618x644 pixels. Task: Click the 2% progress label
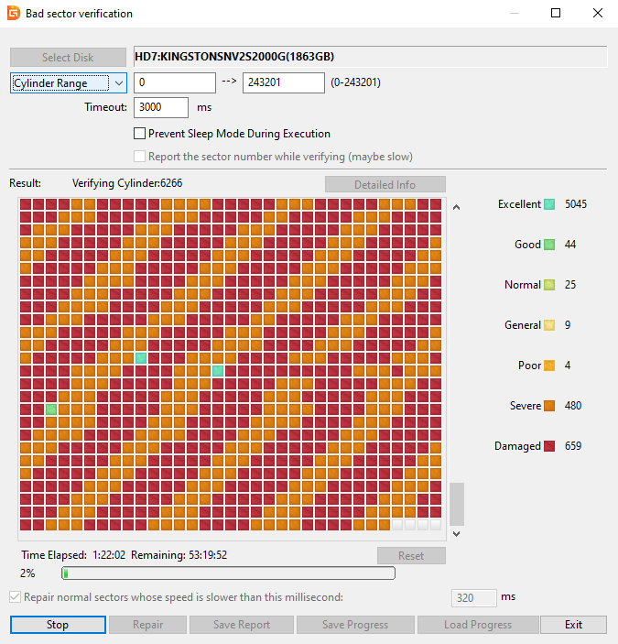click(x=27, y=573)
